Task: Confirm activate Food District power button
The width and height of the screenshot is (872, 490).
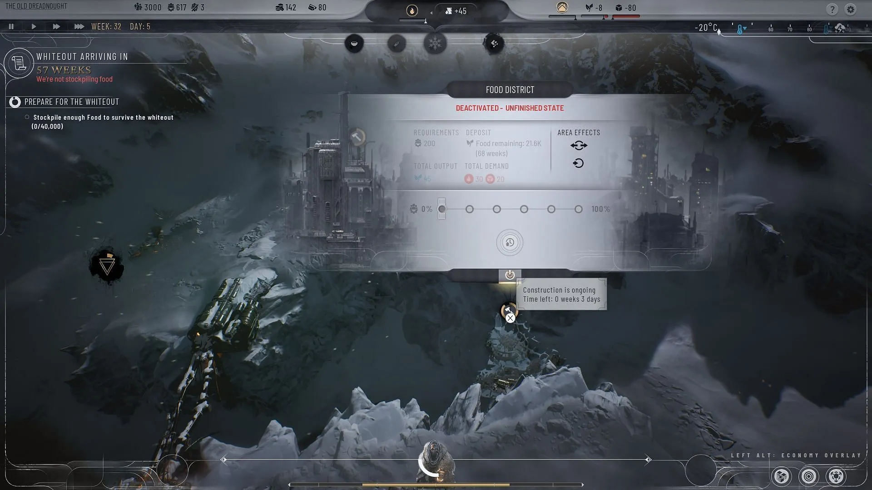Action: pyautogui.click(x=510, y=274)
